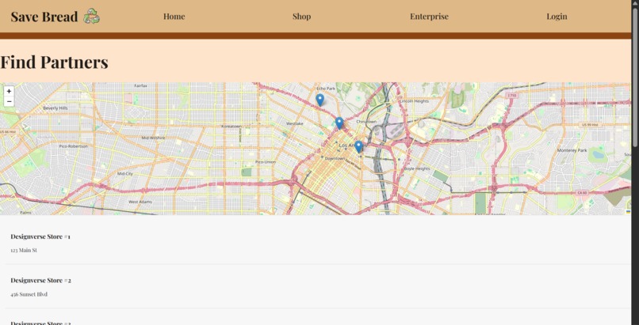639x325 pixels.
Task: Open the Shop menu item
Action: 301,17
